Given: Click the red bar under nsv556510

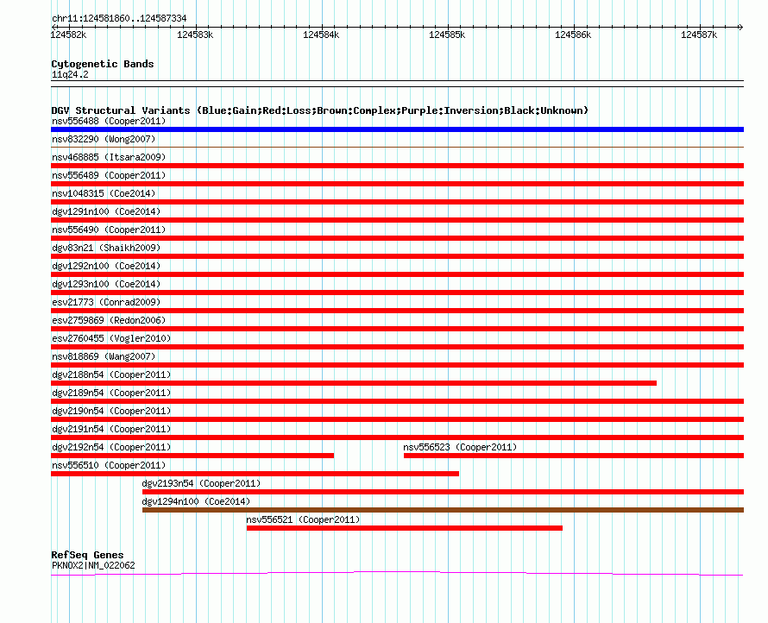Looking at the screenshot, I should coord(255,474).
